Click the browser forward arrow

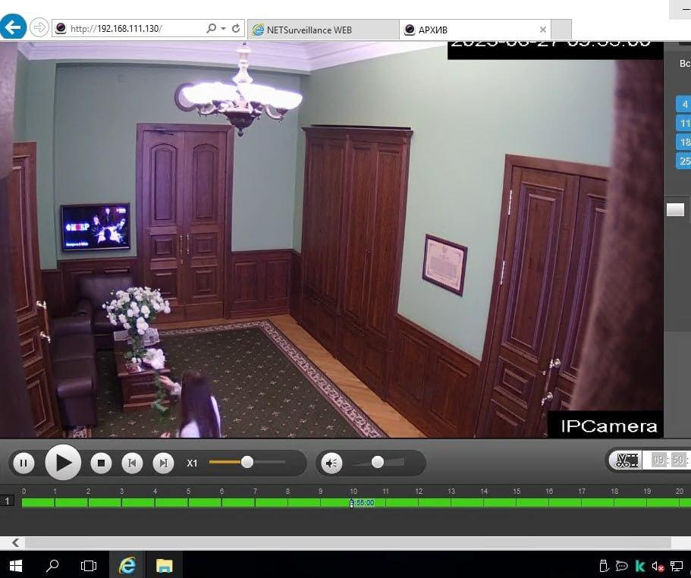tap(39, 28)
